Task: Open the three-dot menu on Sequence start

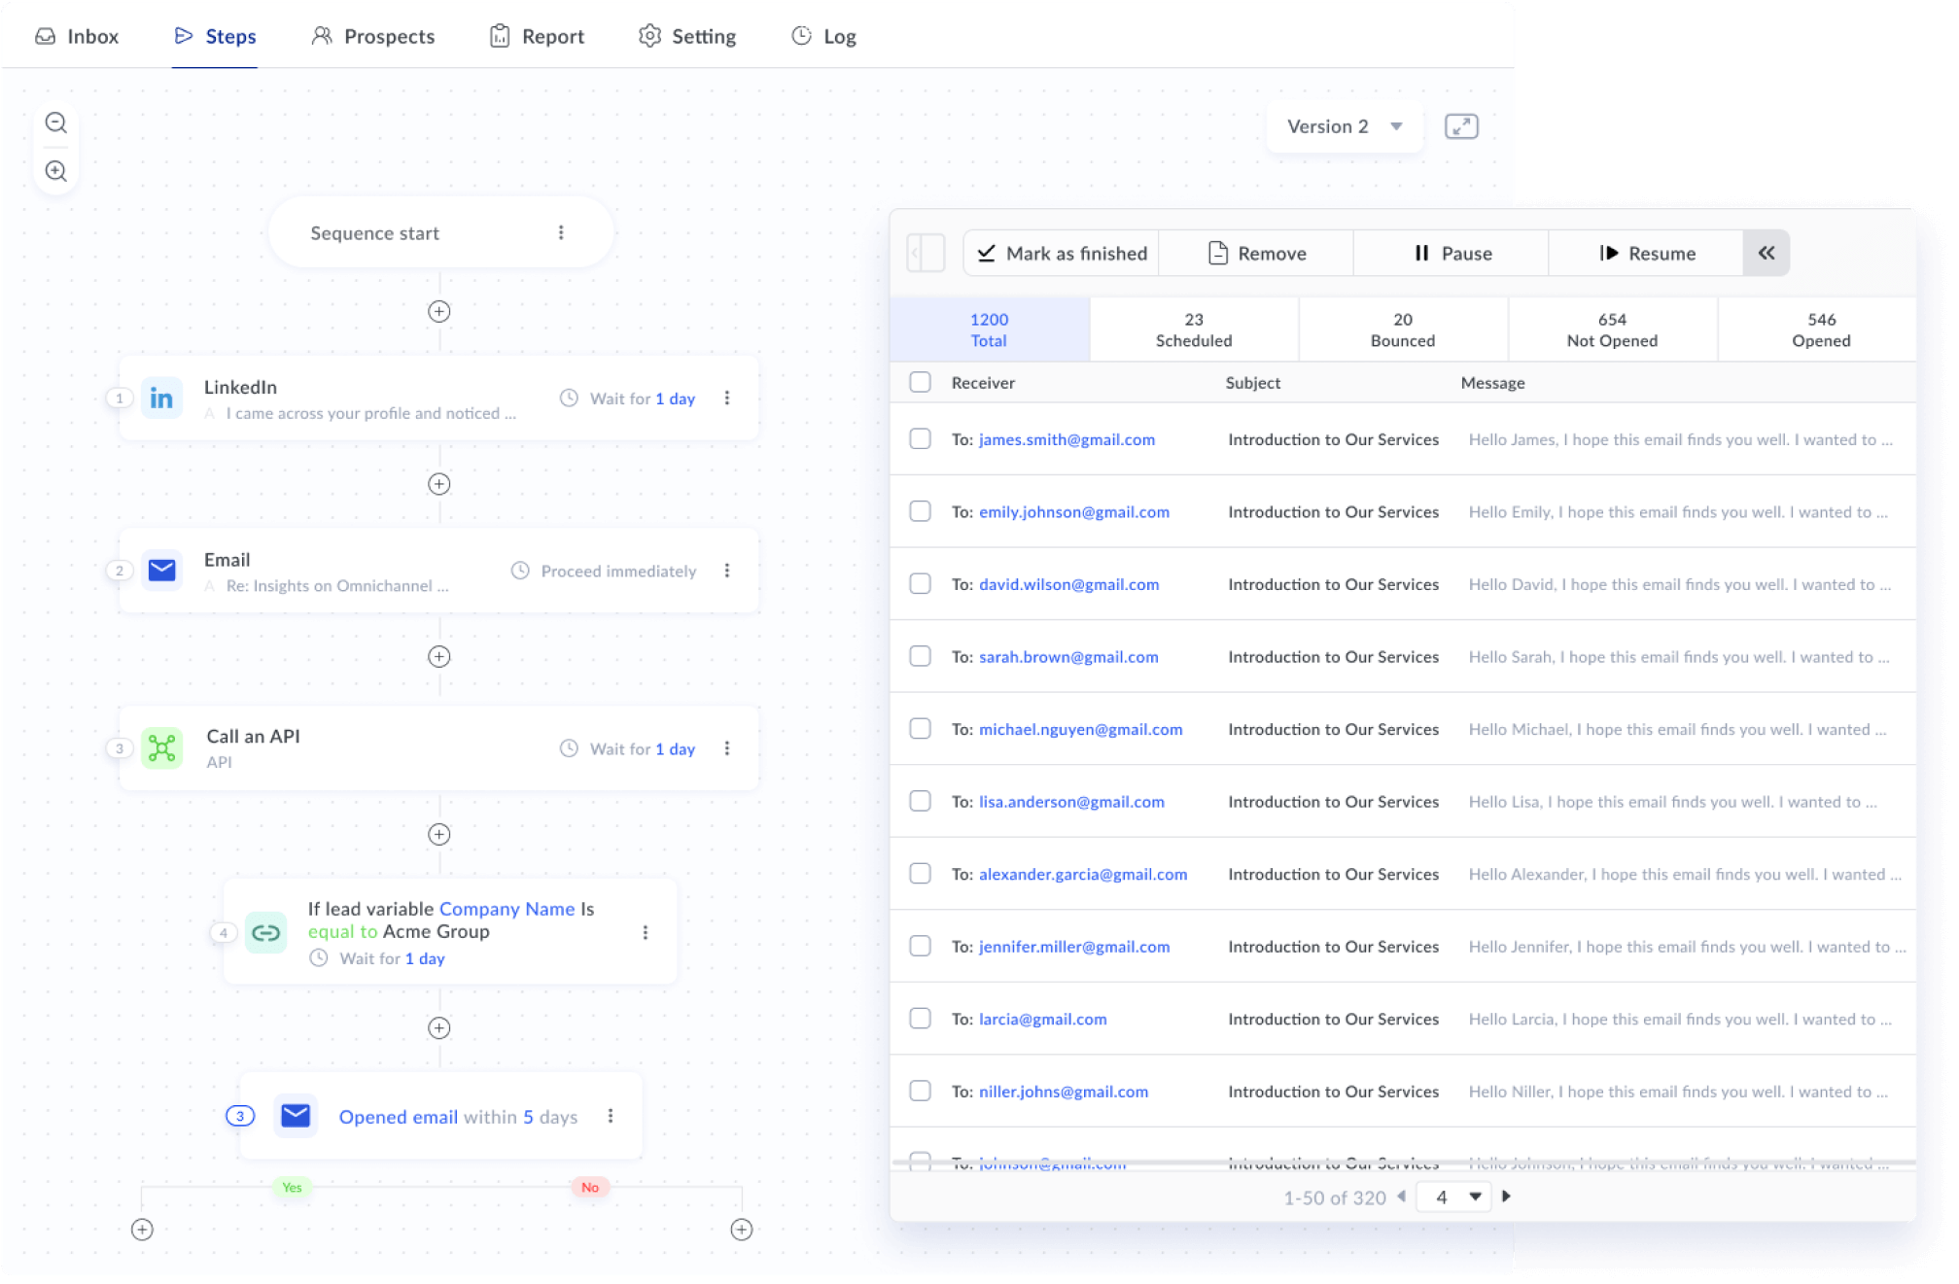Action: click(559, 232)
